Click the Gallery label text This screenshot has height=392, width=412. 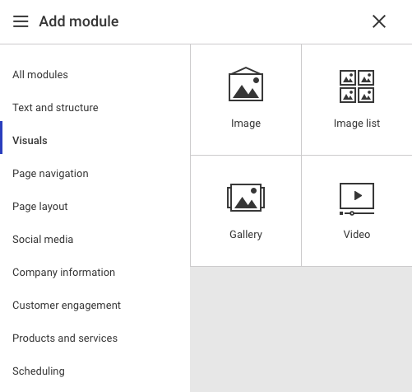pos(246,235)
